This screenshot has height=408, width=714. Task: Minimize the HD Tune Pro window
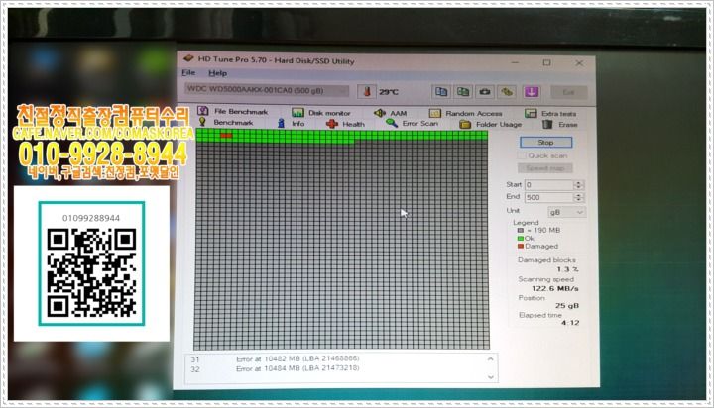click(x=515, y=62)
